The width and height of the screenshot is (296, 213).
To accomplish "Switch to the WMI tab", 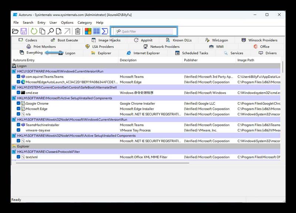I will tap(216, 47).
